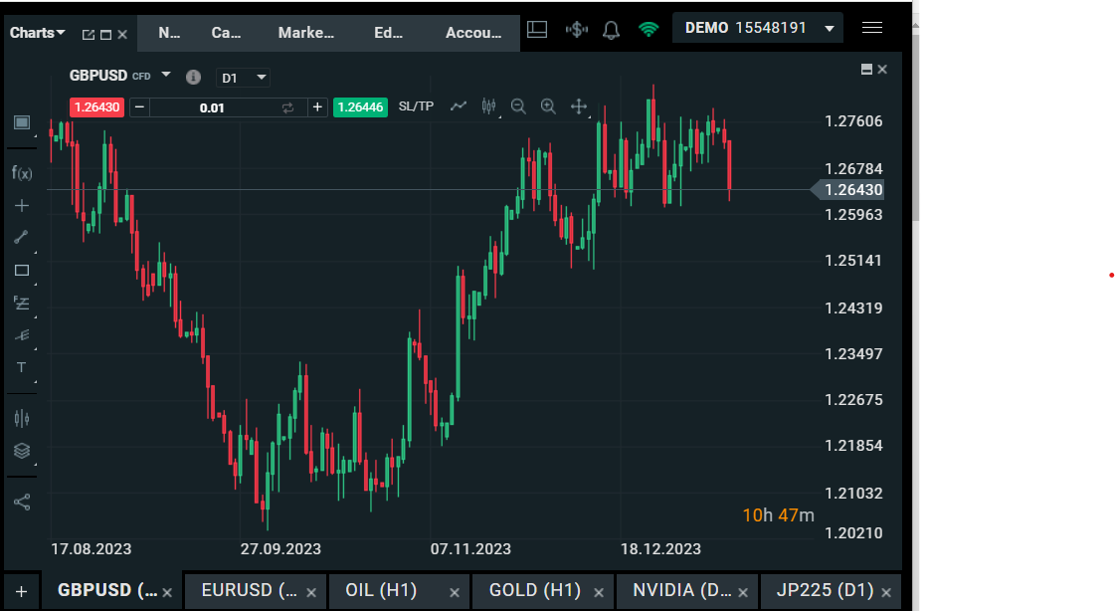Switch chart to line chart type
1115x611 pixels.
[459, 106]
